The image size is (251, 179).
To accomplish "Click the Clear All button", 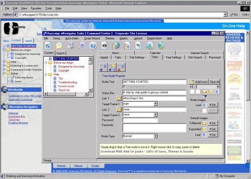I will pos(214,82).
